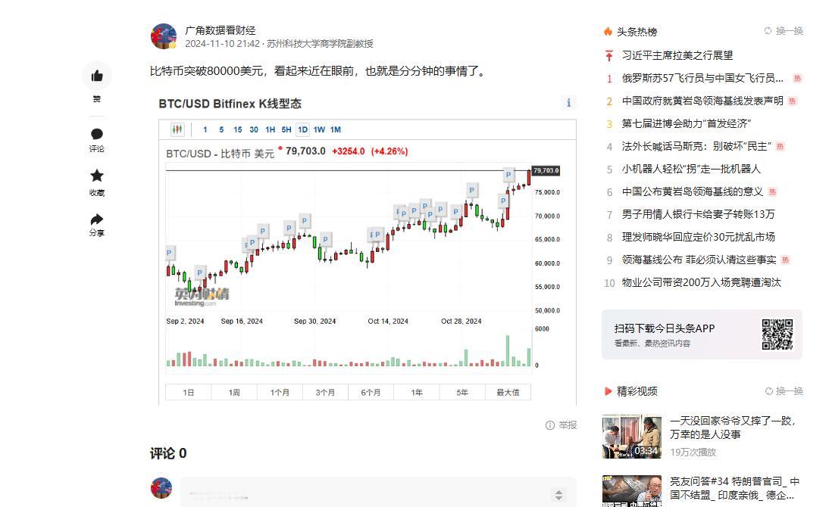This screenshot has height=507, width=829.
Task: Refresh the 头条热榜 list with 换一换
Action: coord(784,31)
